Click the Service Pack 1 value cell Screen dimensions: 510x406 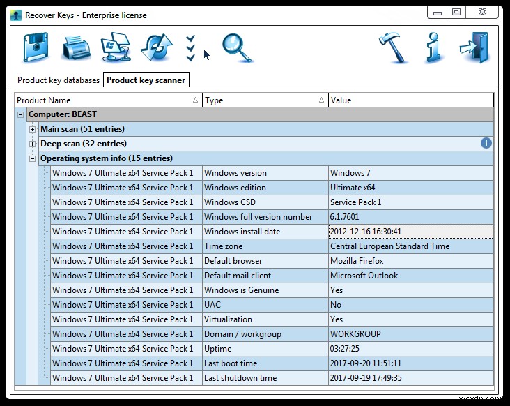(x=411, y=202)
